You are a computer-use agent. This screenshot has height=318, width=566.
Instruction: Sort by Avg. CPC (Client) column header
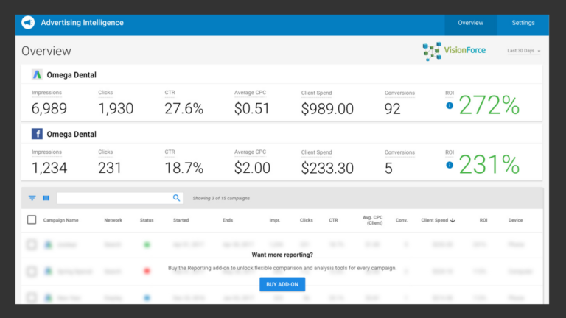(373, 220)
